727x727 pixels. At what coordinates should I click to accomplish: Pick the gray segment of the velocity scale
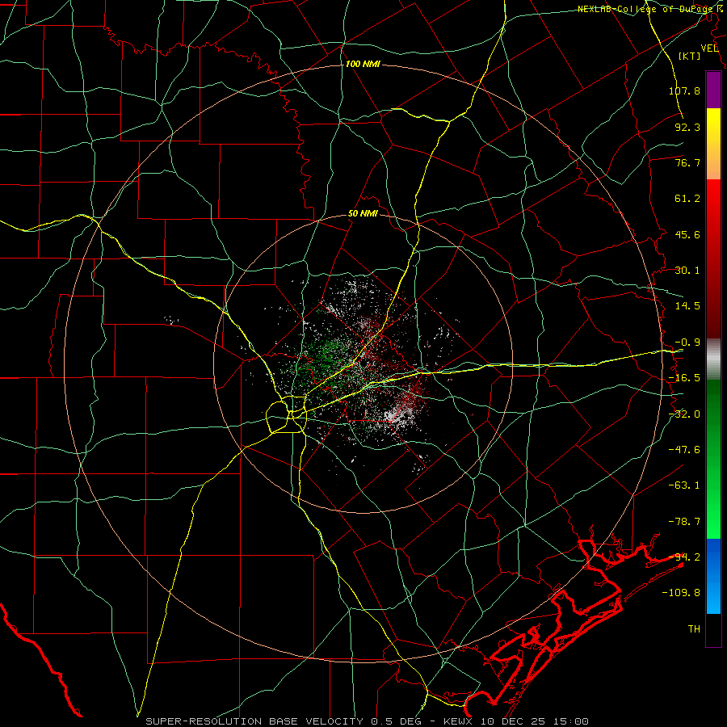[x=713, y=359]
